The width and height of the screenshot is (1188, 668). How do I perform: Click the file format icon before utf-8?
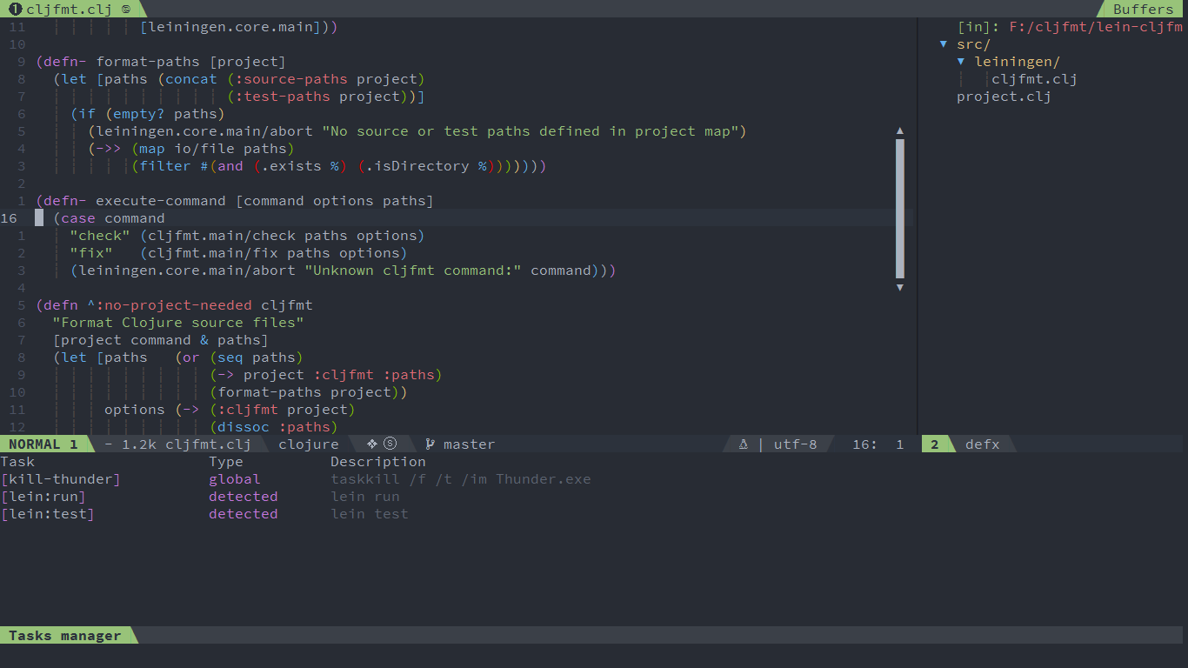point(744,444)
